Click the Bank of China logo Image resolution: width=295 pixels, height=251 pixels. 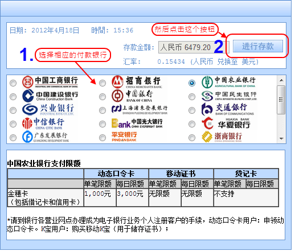click(x=132, y=96)
